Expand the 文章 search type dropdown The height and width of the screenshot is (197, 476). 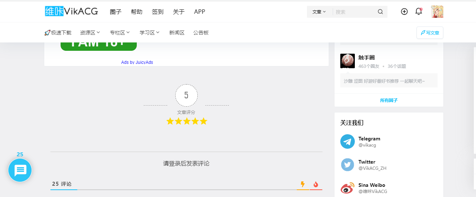point(319,12)
